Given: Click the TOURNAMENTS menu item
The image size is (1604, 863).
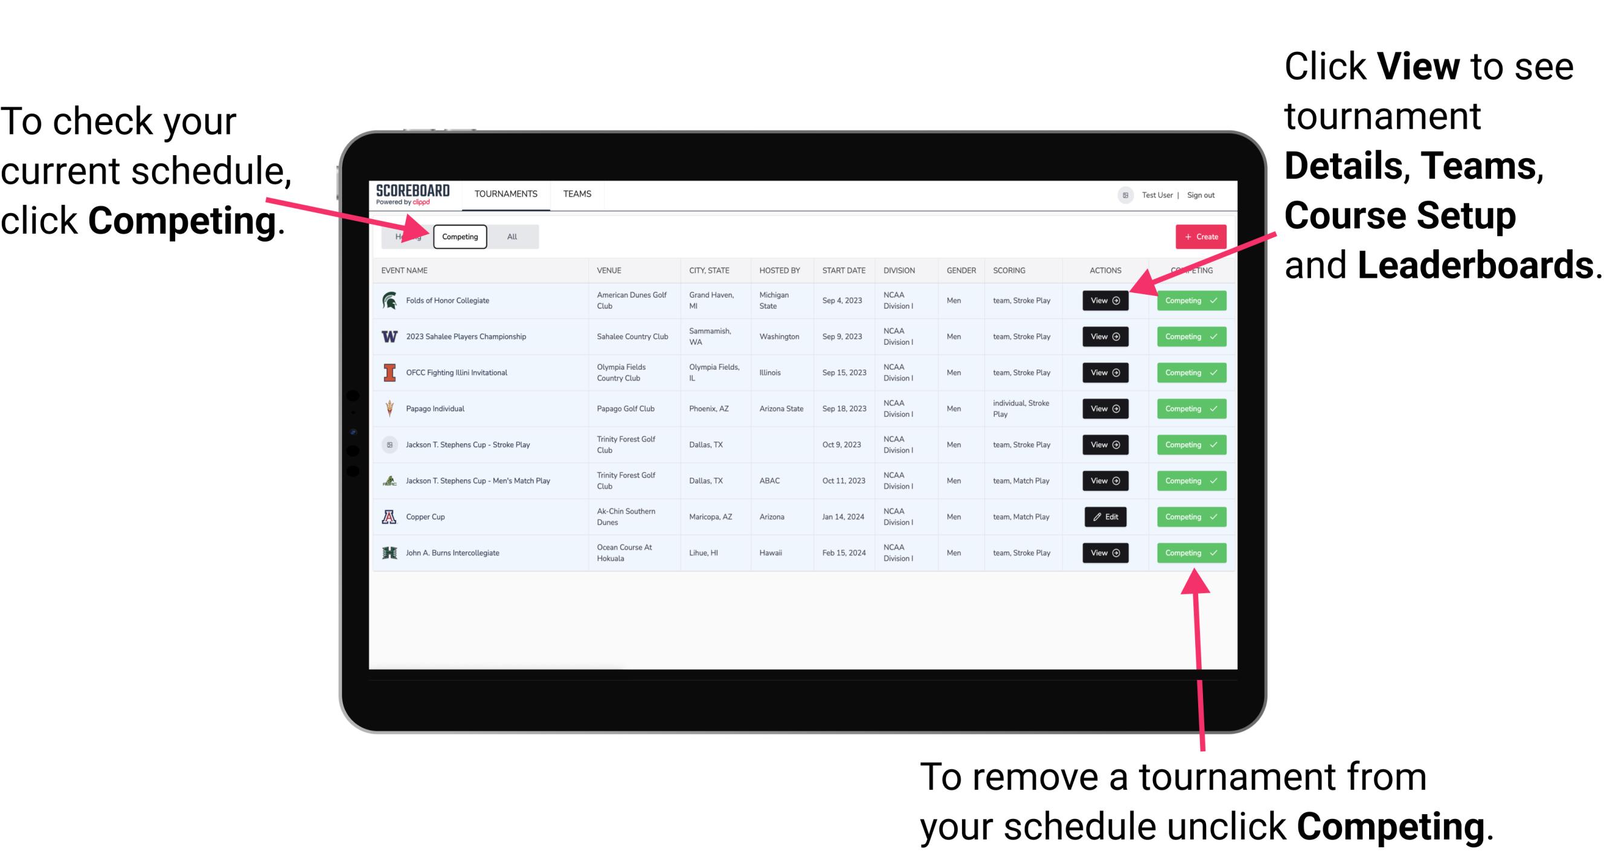Looking at the screenshot, I should pos(507,193).
